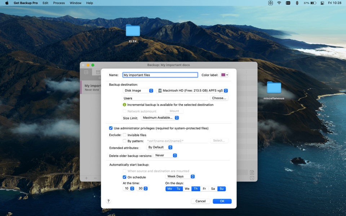This screenshot has height=216, width=346.
Task: Open the XLSX folder on desktop
Action: [133, 31]
